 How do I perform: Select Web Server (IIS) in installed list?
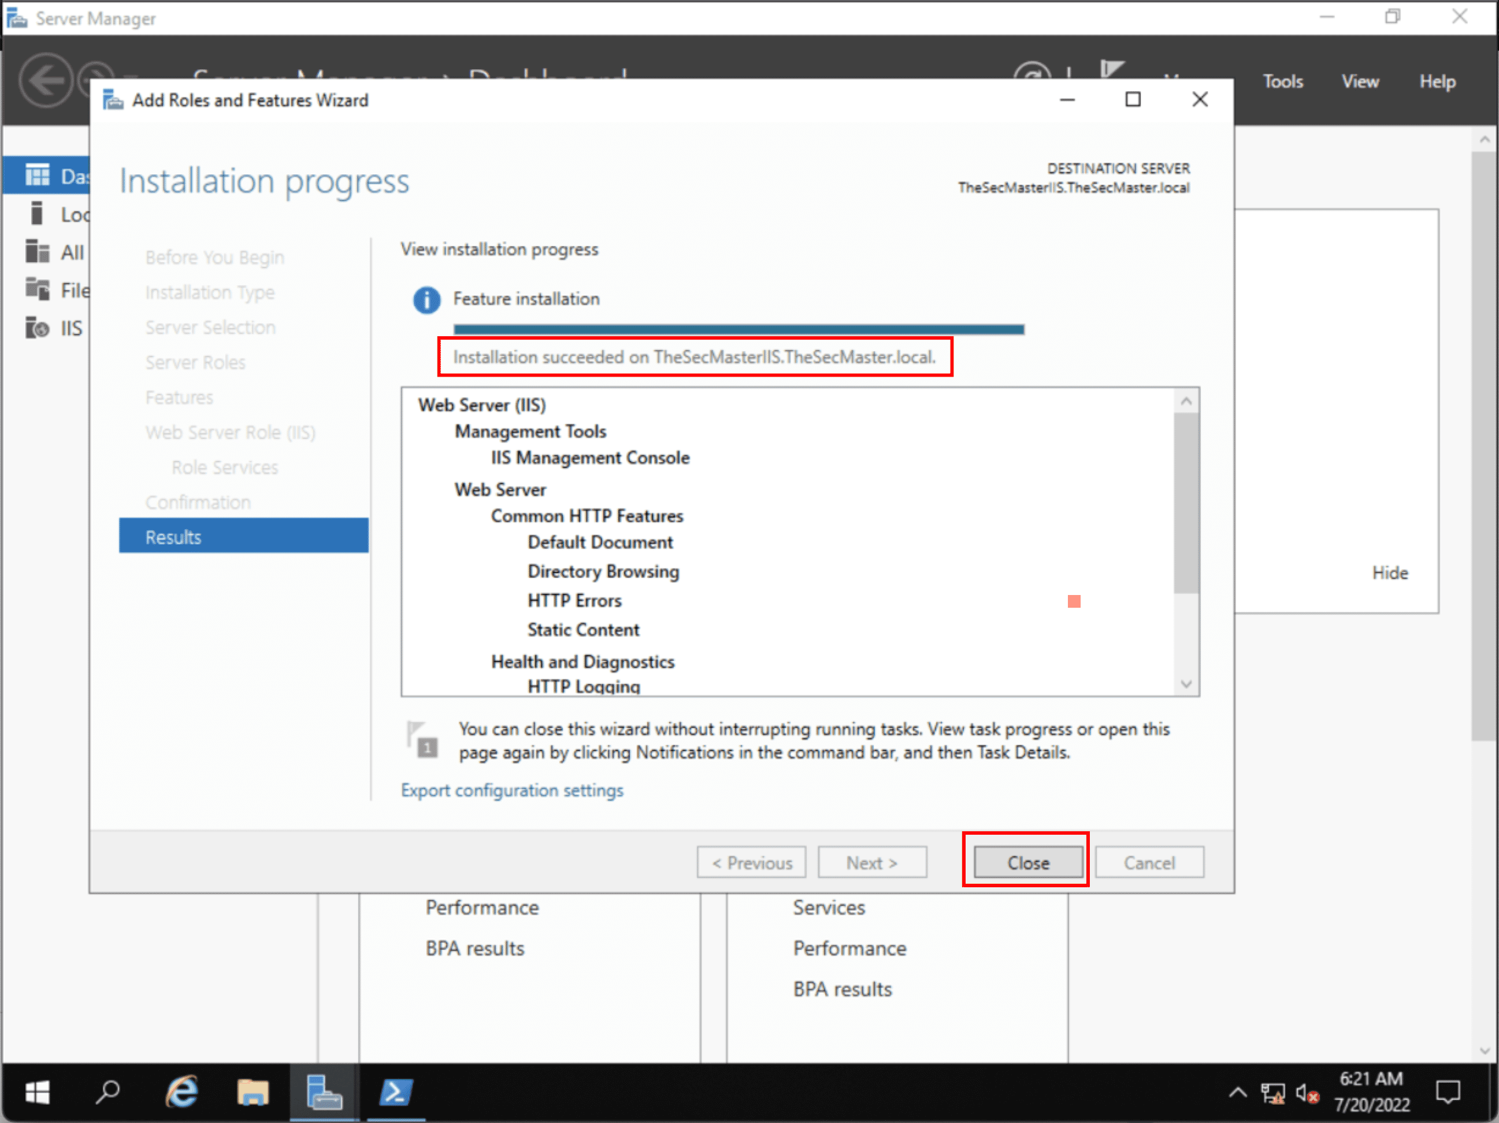point(482,405)
